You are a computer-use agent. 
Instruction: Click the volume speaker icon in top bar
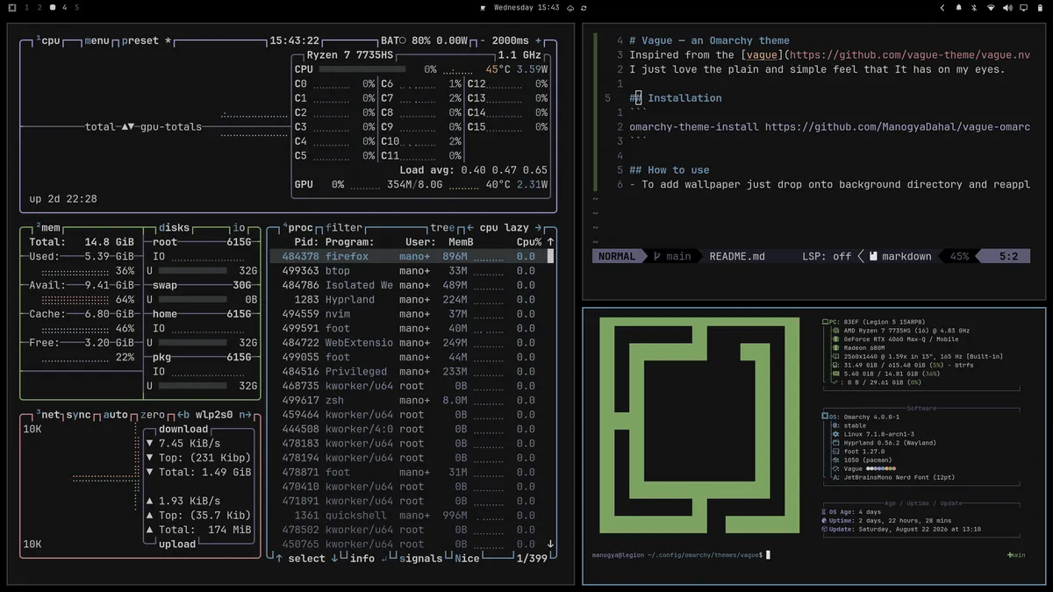(x=1006, y=8)
